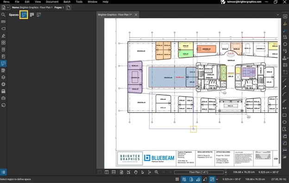Screen dimensions: 289x183
Task: Expand the Sync options dropdown arrow
Action: (x=217, y=179)
